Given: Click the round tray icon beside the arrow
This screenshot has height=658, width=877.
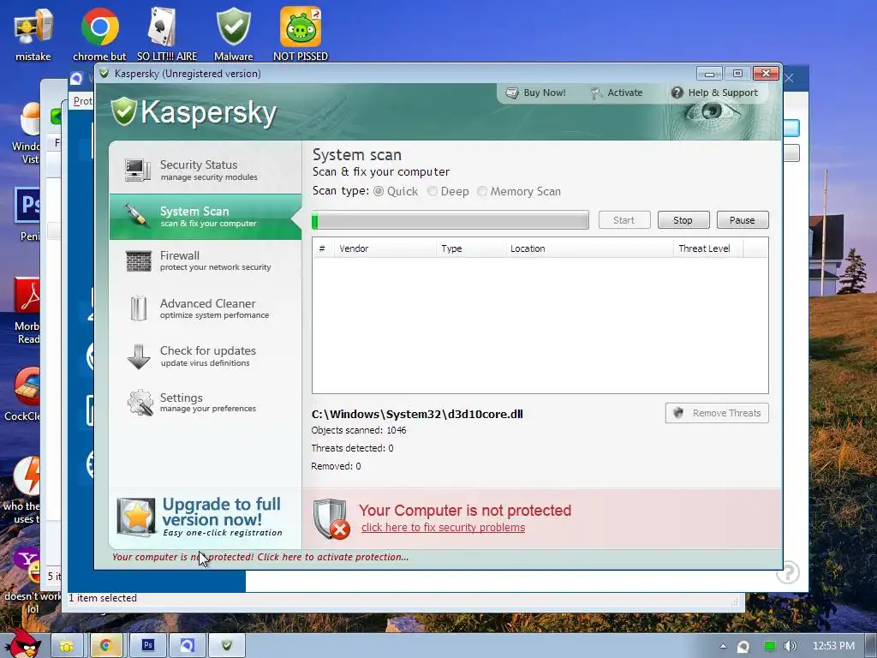Looking at the screenshot, I should pyautogui.click(x=743, y=646).
